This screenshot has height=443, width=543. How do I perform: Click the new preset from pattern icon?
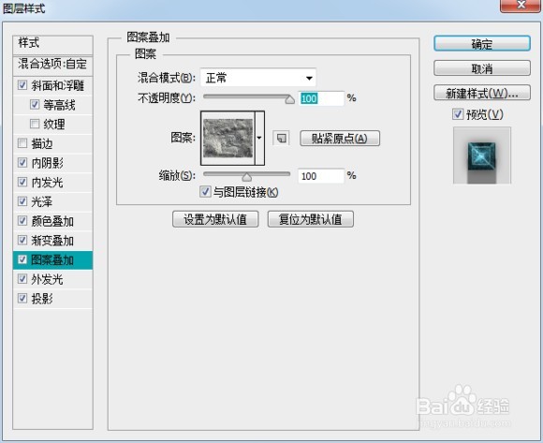(281, 139)
